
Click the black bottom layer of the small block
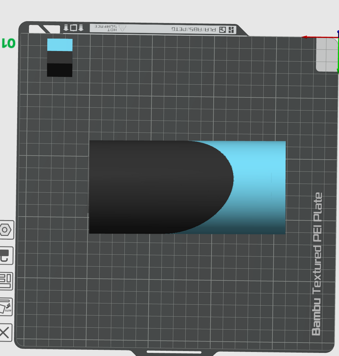coord(60,70)
